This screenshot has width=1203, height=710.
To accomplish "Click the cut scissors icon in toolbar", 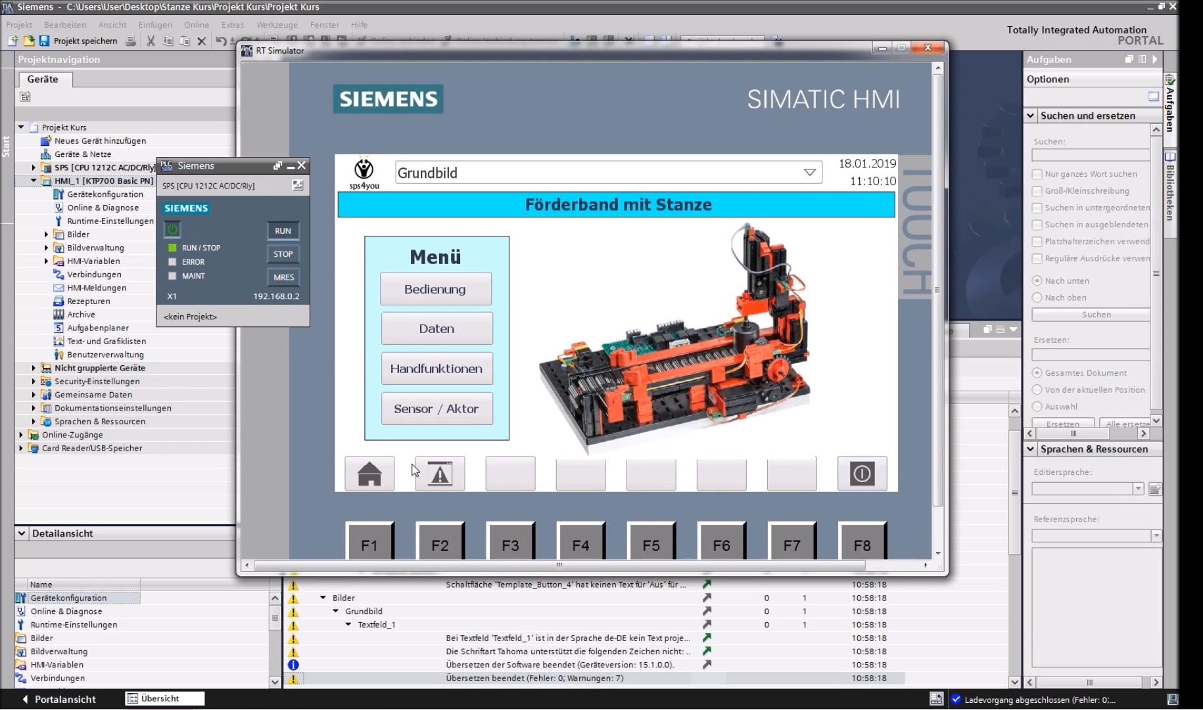I will point(151,41).
